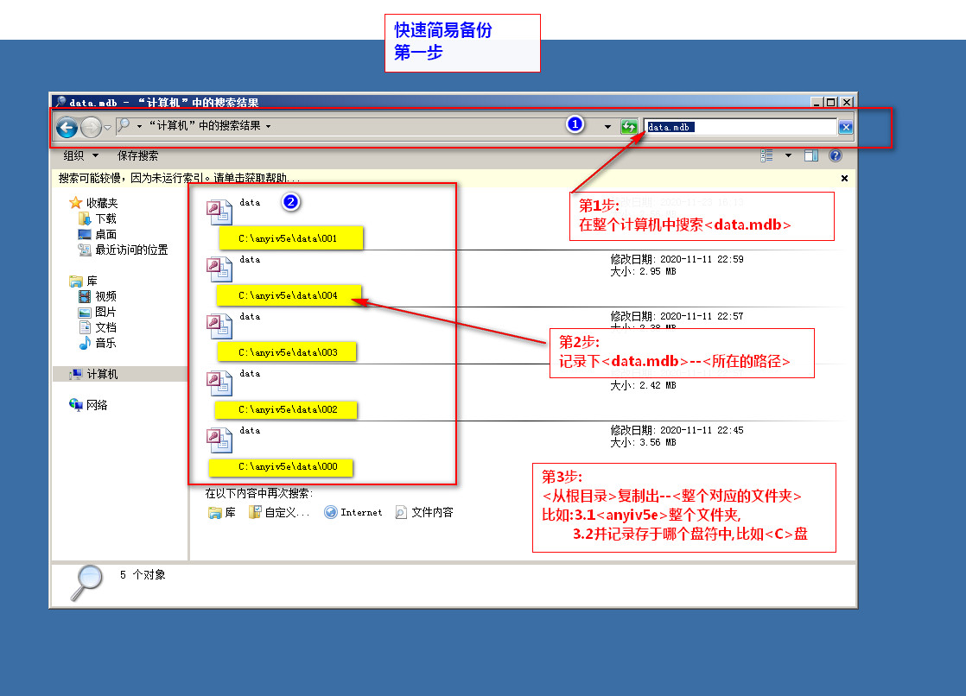
Task: Click the change view icon in toolbar
Action: 767,156
